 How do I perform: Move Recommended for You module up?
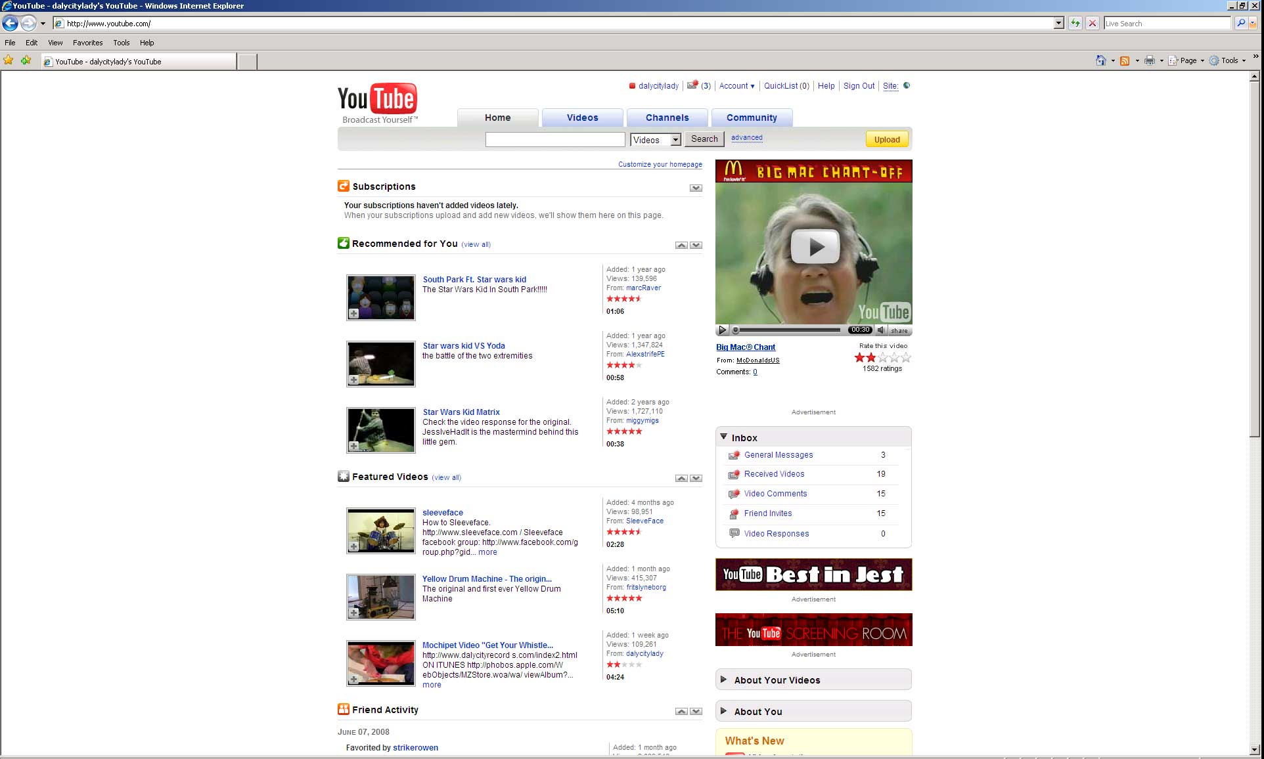[681, 246]
